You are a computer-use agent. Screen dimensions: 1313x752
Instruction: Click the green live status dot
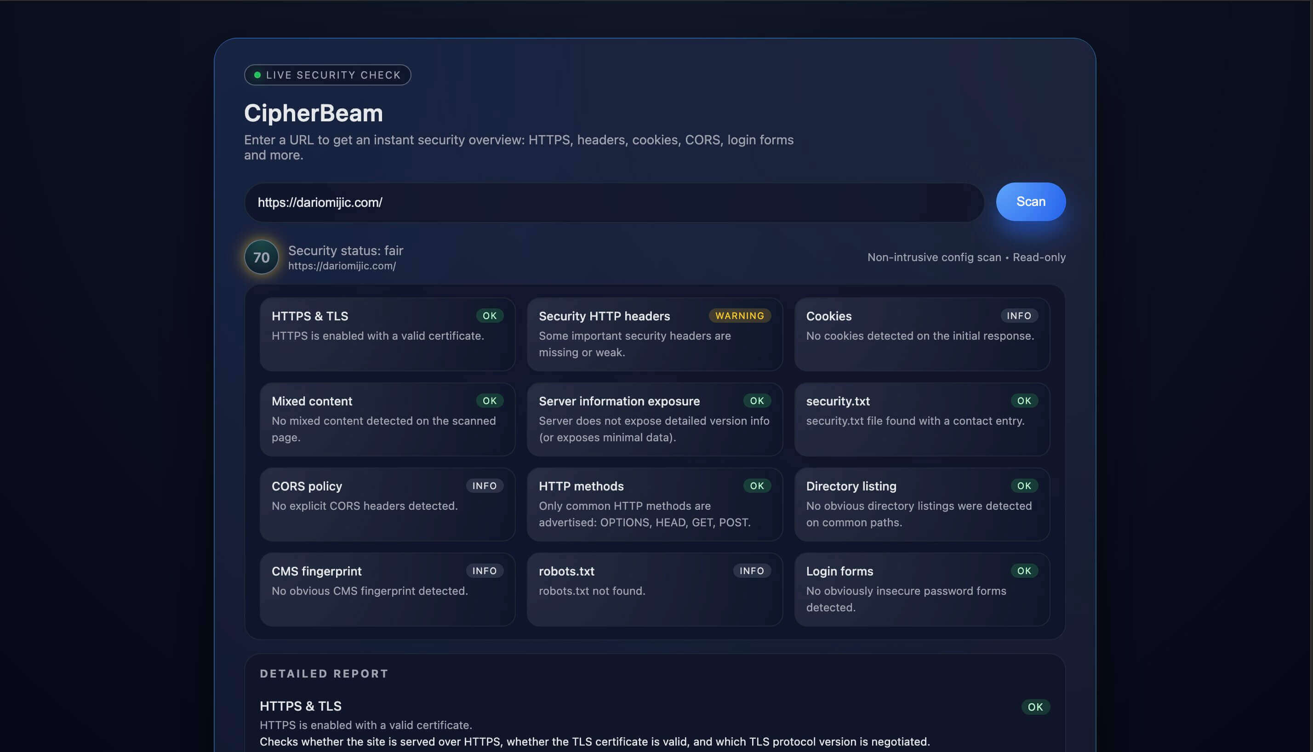click(x=257, y=75)
